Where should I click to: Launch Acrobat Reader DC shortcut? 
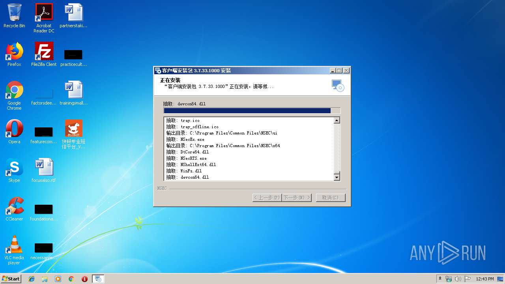(44, 18)
